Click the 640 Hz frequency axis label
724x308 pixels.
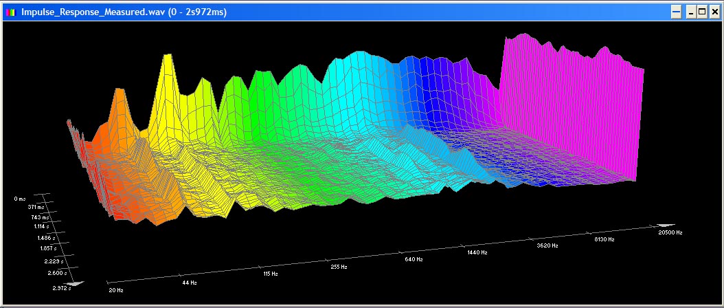[x=414, y=259]
